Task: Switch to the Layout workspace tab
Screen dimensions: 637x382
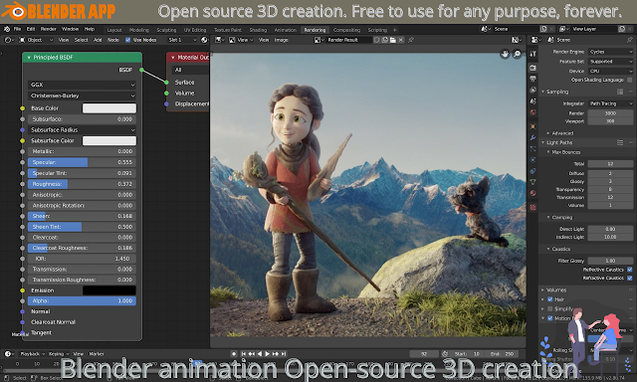Action: (x=114, y=30)
